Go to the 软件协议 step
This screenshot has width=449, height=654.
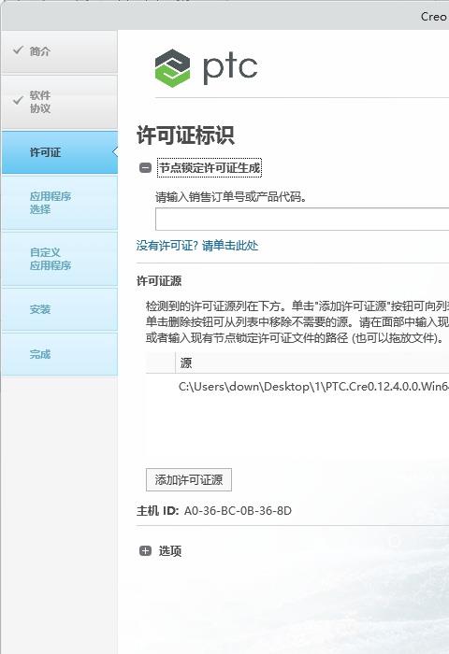click(59, 102)
